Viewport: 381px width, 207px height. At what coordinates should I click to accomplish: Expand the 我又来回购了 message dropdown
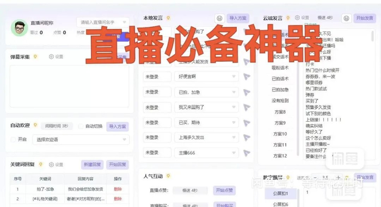pos(206,107)
